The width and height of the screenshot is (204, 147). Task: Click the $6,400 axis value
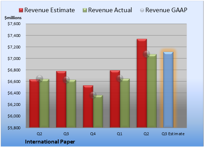tap(14, 93)
